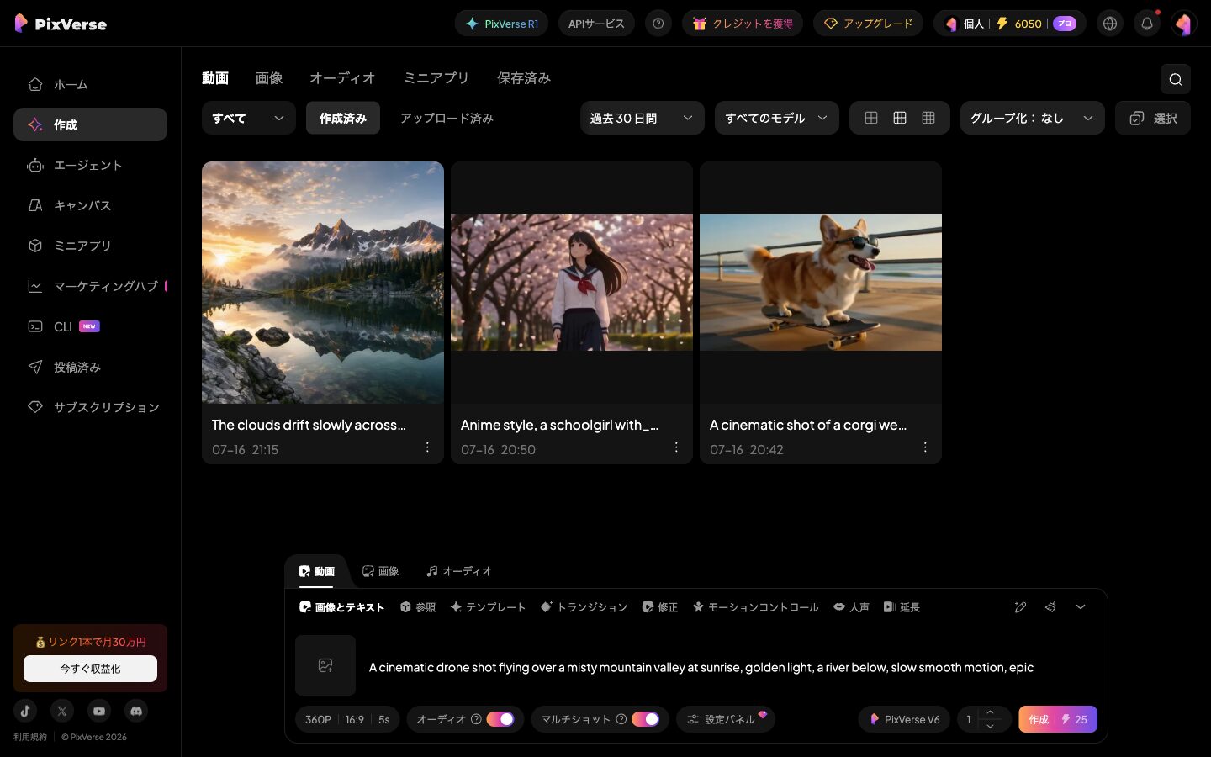Image resolution: width=1211 pixels, height=757 pixels.
Task: Switch to medium grid view icon
Action: [900, 118]
